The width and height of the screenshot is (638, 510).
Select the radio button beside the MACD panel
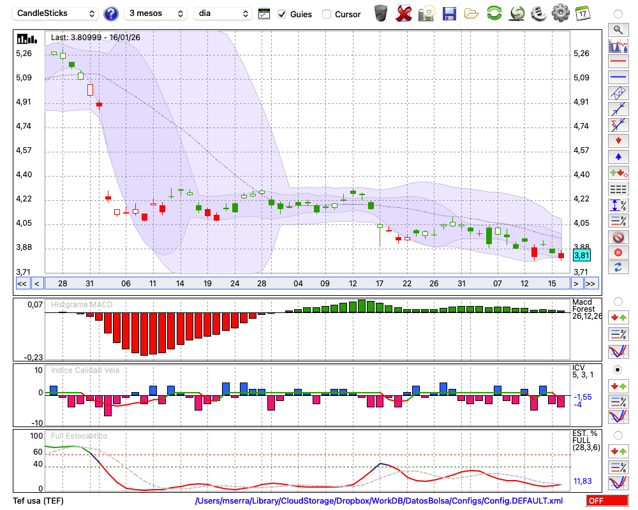point(618,301)
